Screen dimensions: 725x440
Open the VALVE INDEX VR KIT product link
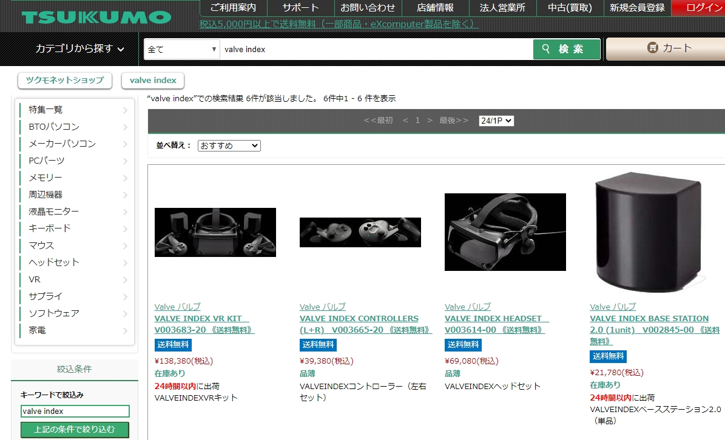(x=204, y=324)
